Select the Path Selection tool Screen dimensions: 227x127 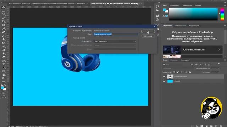(4, 68)
